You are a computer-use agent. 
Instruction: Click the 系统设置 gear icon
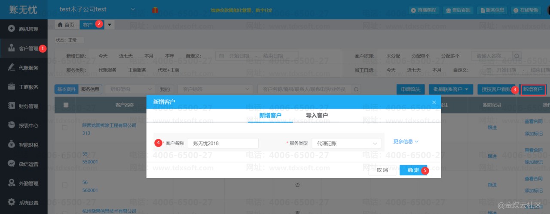point(12,202)
